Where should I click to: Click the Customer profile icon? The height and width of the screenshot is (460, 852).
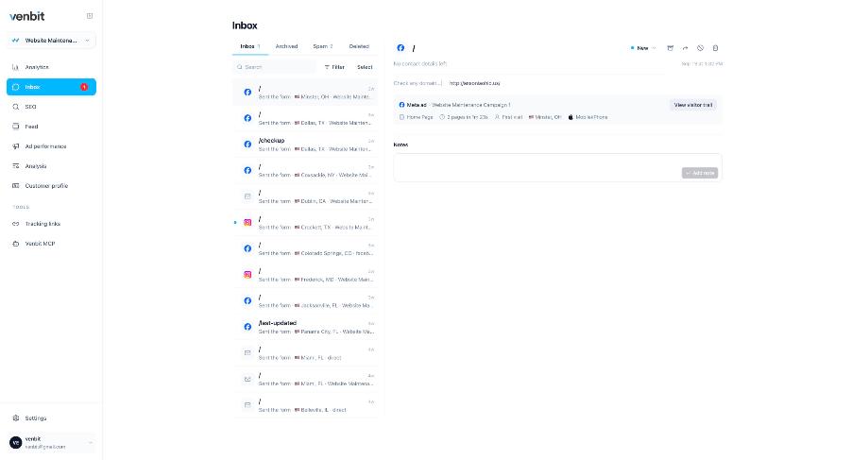(16, 186)
